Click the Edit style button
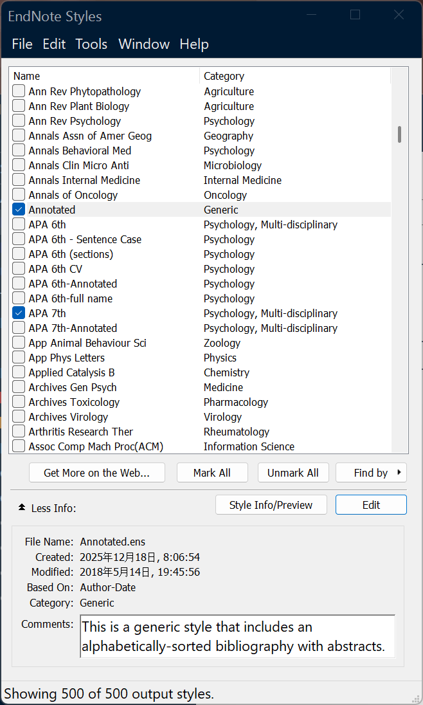 [x=372, y=505]
